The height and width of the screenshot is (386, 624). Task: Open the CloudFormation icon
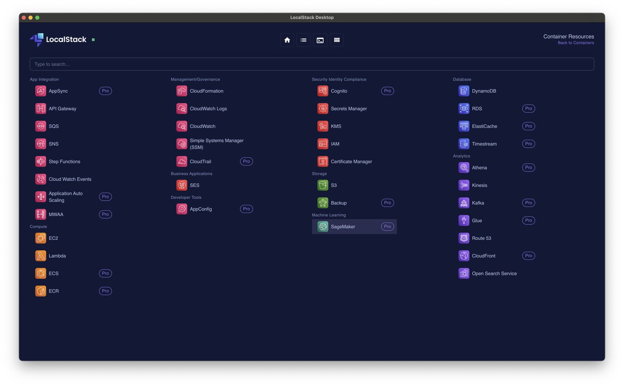181,91
